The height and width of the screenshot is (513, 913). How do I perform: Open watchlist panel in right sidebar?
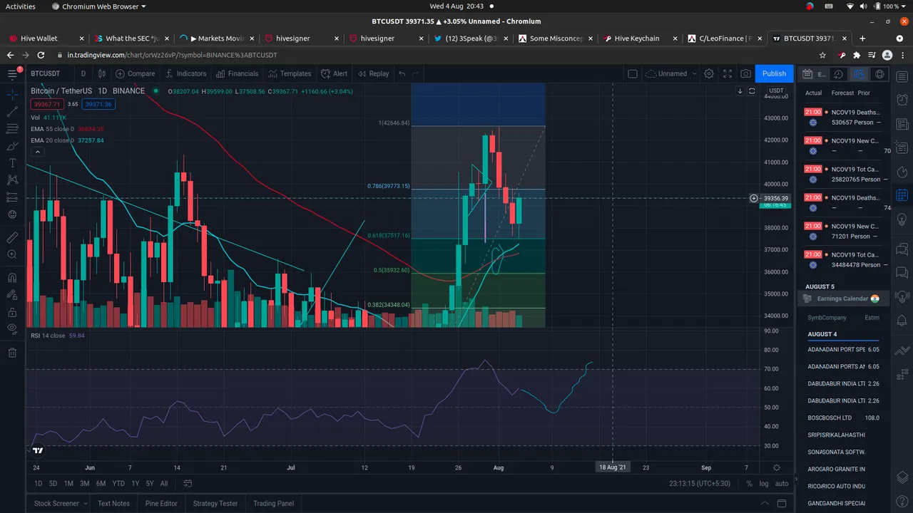[x=901, y=77]
